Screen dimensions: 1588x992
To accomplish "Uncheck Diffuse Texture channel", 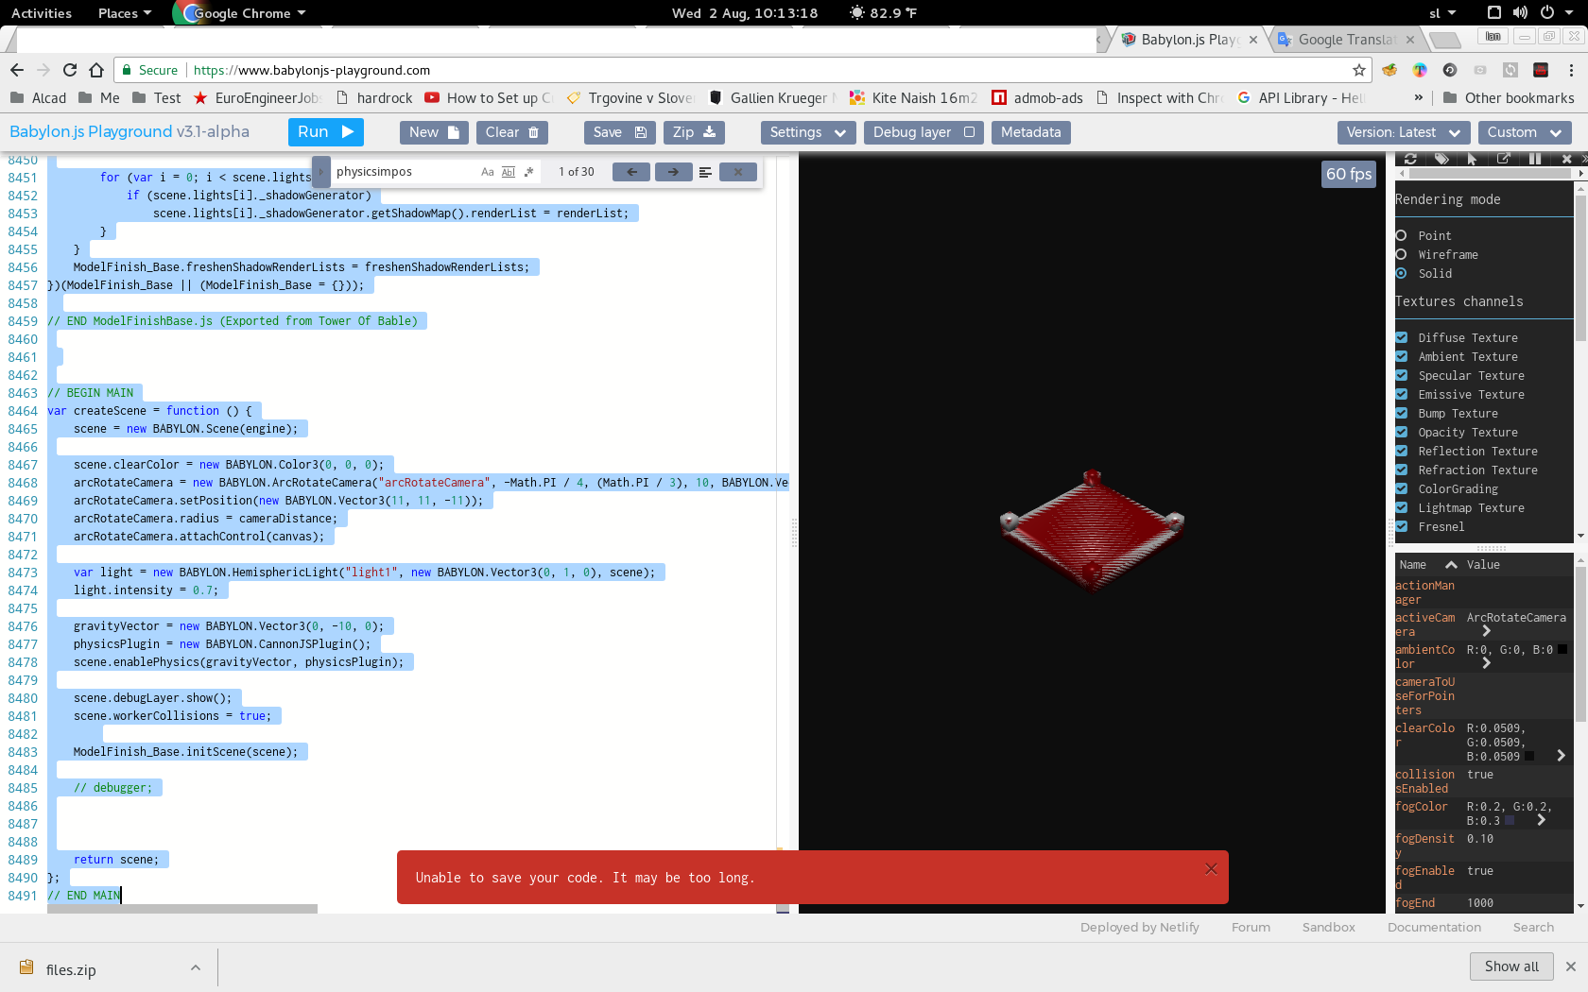I will click(x=1402, y=338).
